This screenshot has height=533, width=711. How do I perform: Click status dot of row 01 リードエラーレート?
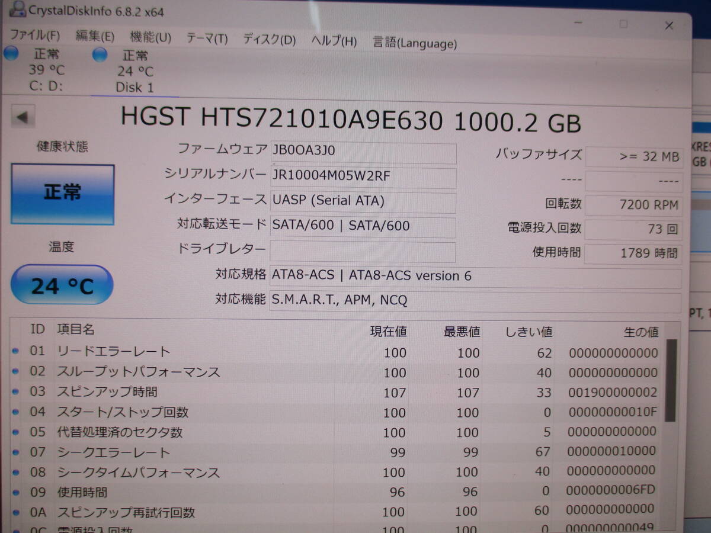[x=15, y=351]
